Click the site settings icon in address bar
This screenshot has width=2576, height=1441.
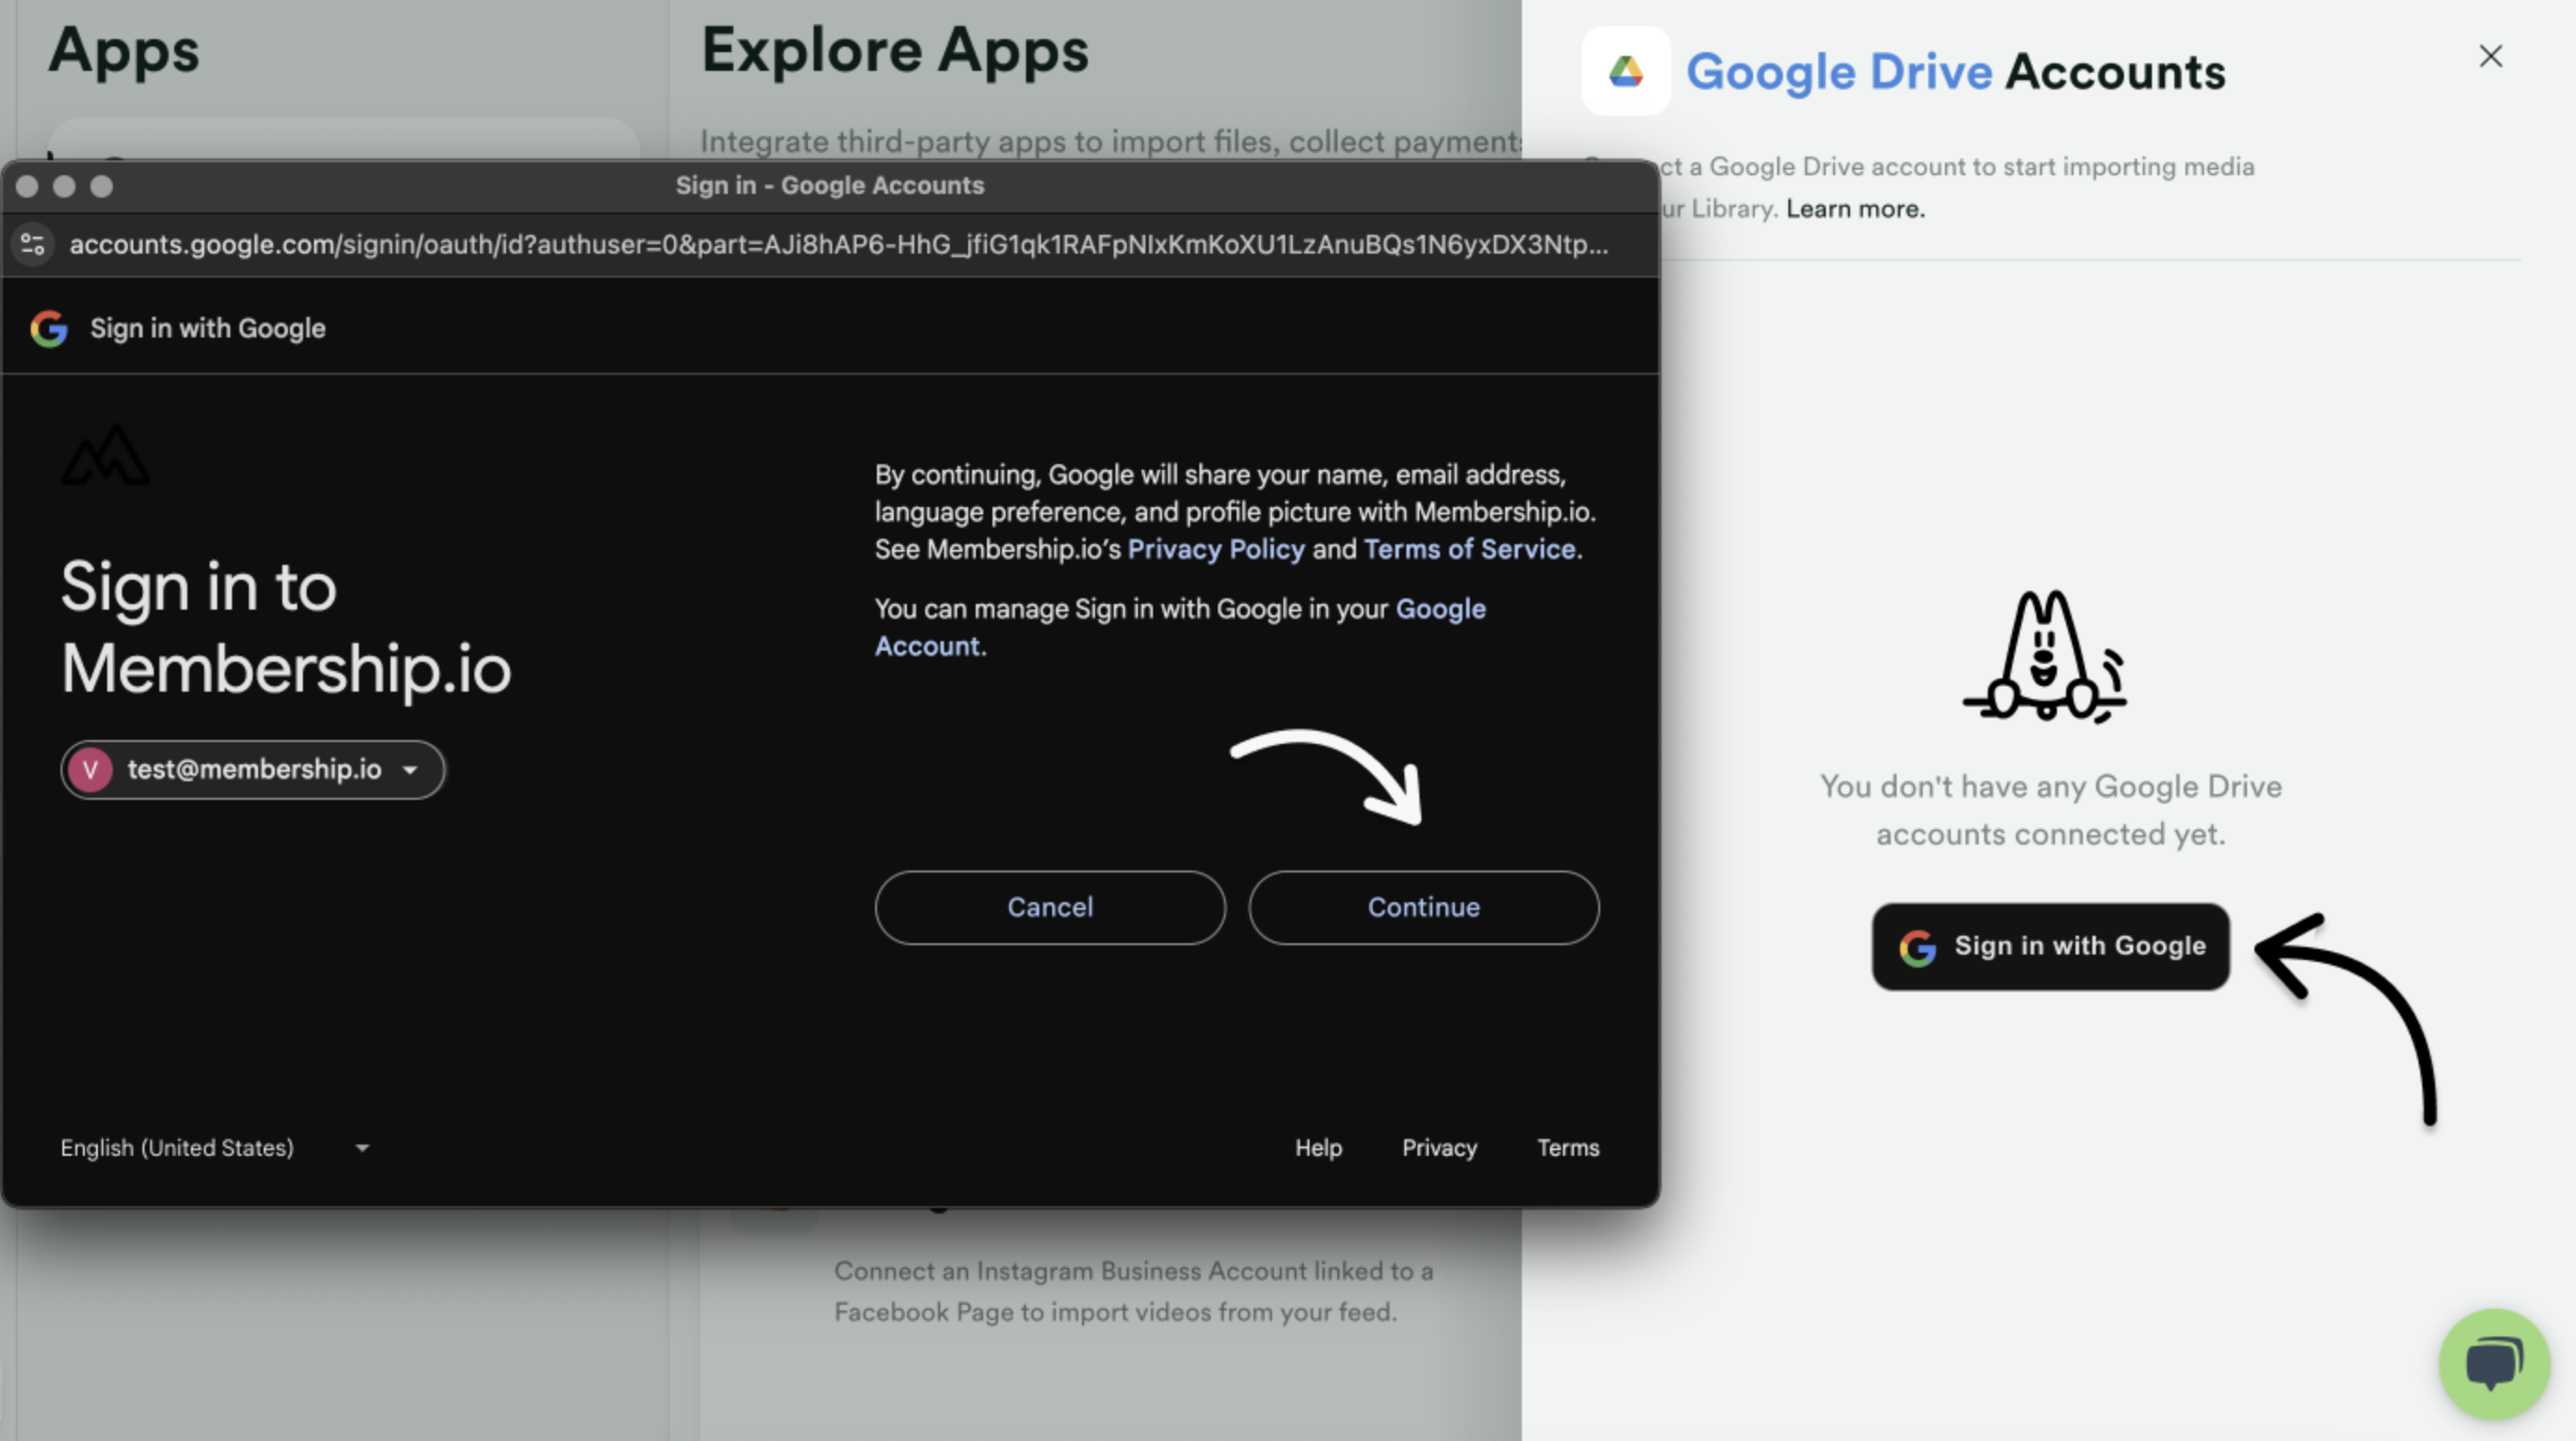pyautogui.click(x=33, y=244)
